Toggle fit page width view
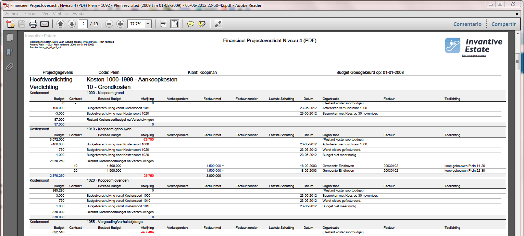Image resolution: width=524 pixels, height=236 pixels. [163, 24]
